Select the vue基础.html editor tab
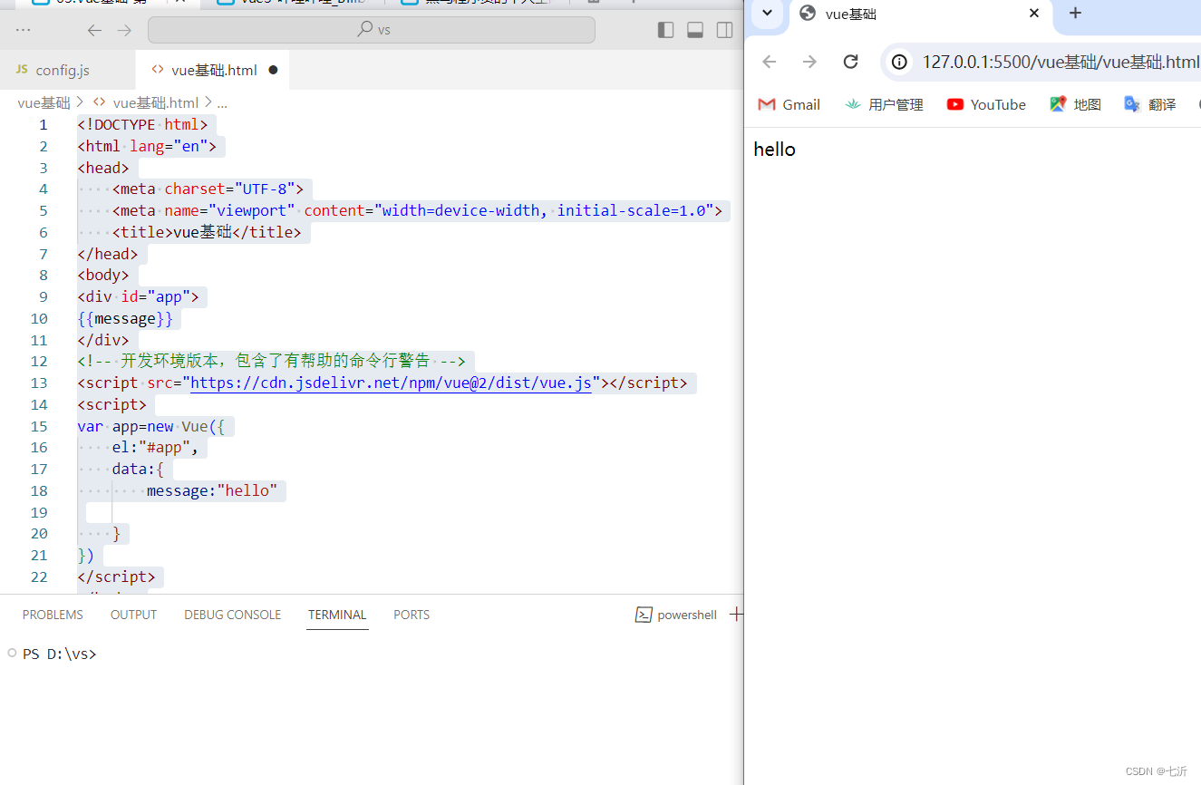1201x785 pixels. tap(213, 70)
